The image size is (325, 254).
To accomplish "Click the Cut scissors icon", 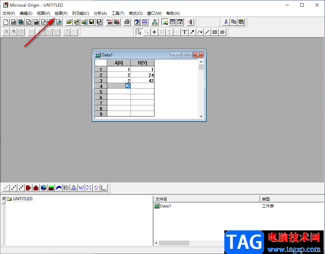I will tap(226, 22).
